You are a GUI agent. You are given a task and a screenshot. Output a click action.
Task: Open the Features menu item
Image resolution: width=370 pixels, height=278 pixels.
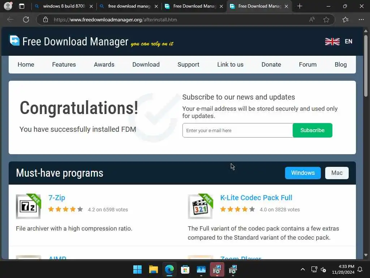click(x=64, y=64)
